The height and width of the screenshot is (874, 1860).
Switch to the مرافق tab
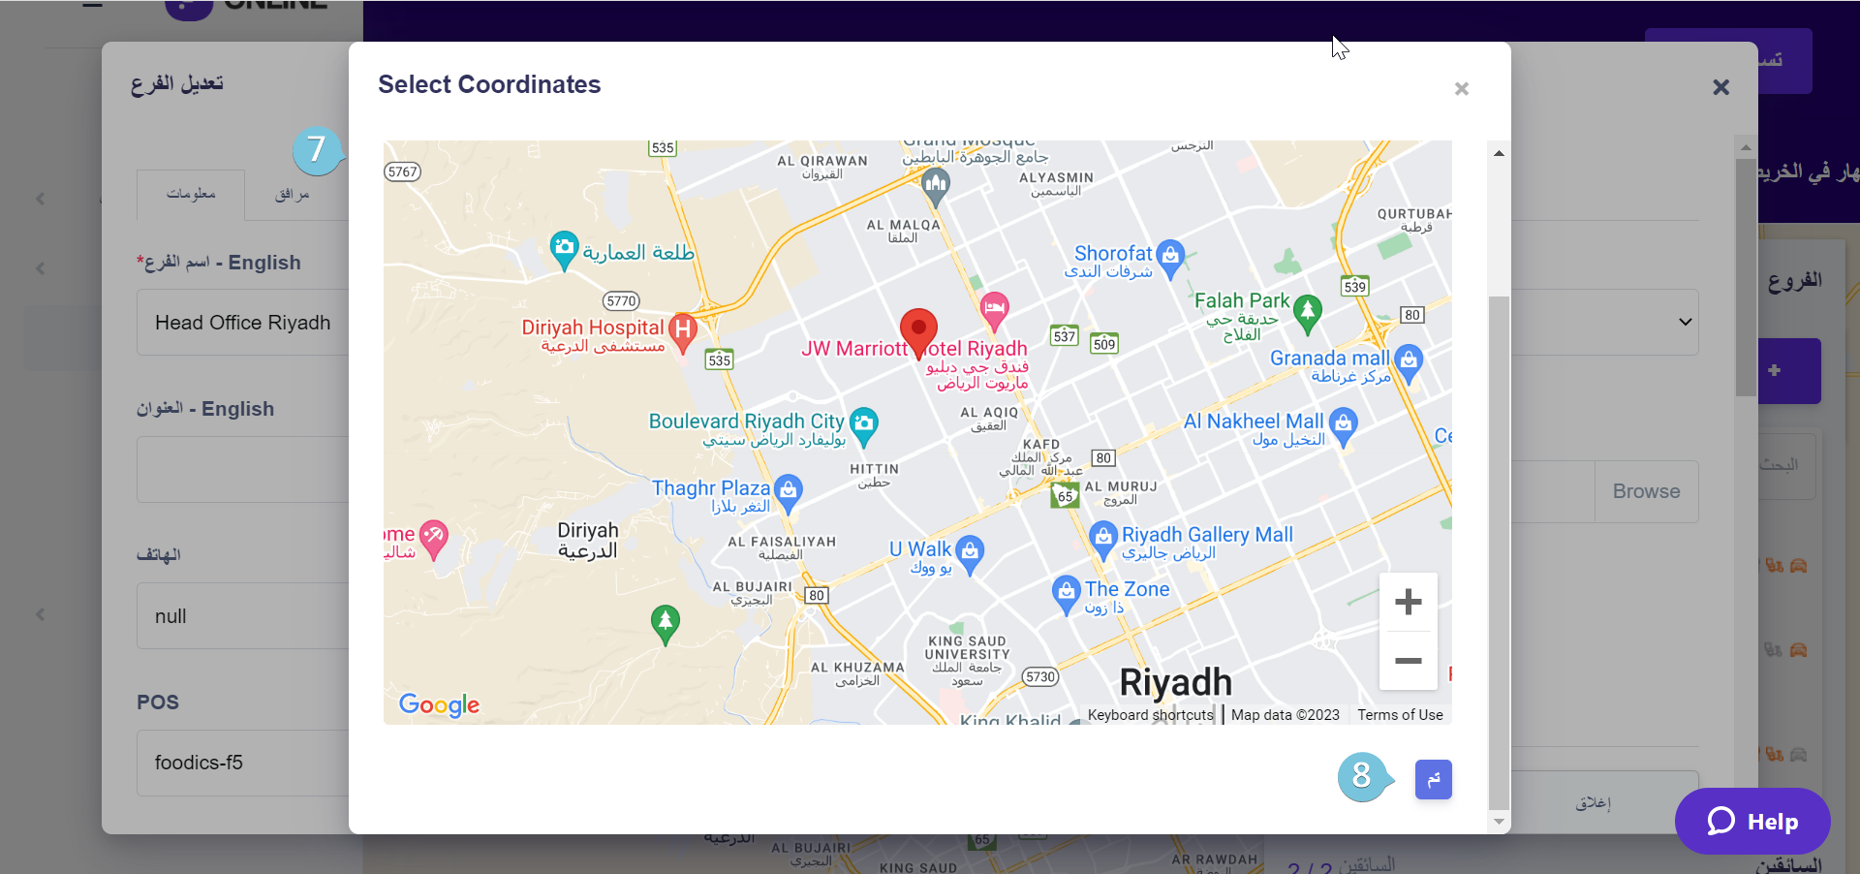(292, 195)
